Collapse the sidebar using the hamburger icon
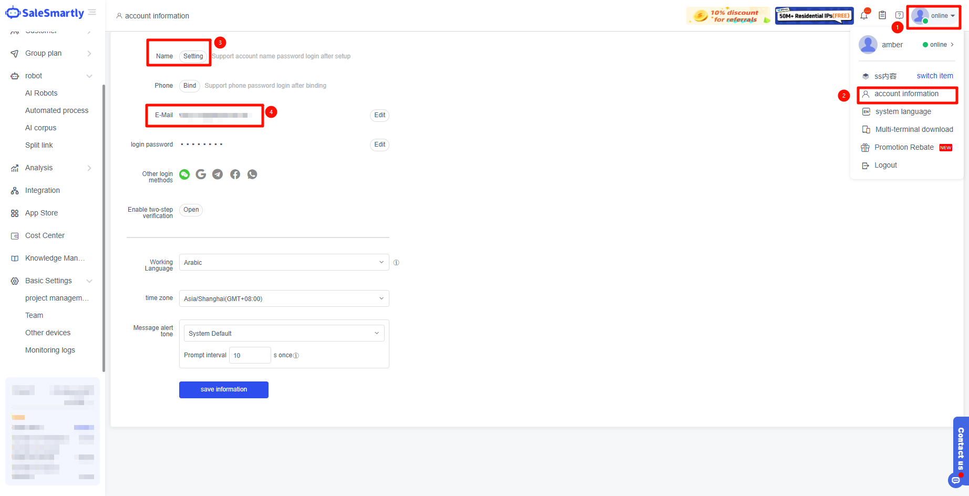 coord(92,13)
